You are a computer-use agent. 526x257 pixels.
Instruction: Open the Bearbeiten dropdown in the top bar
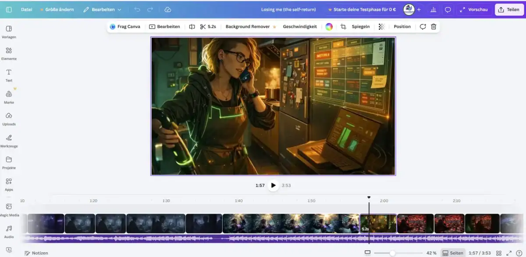tap(104, 9)
